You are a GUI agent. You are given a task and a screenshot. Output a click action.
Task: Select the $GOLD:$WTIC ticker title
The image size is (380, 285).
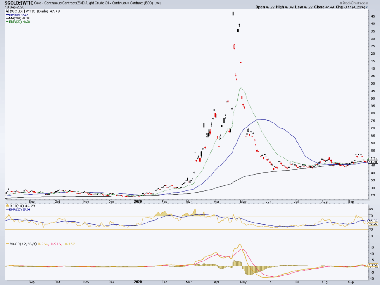tap(19, 3)
